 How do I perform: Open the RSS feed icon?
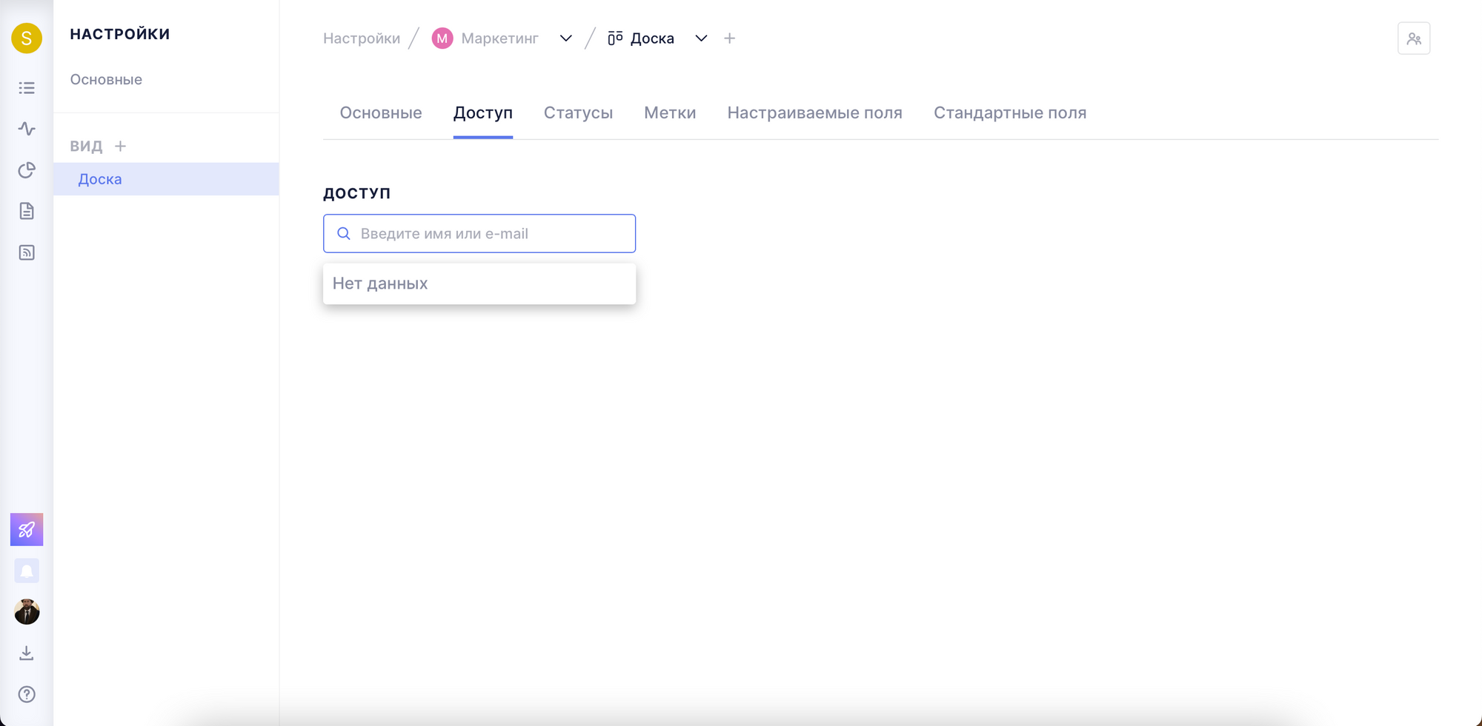point(27,253)
